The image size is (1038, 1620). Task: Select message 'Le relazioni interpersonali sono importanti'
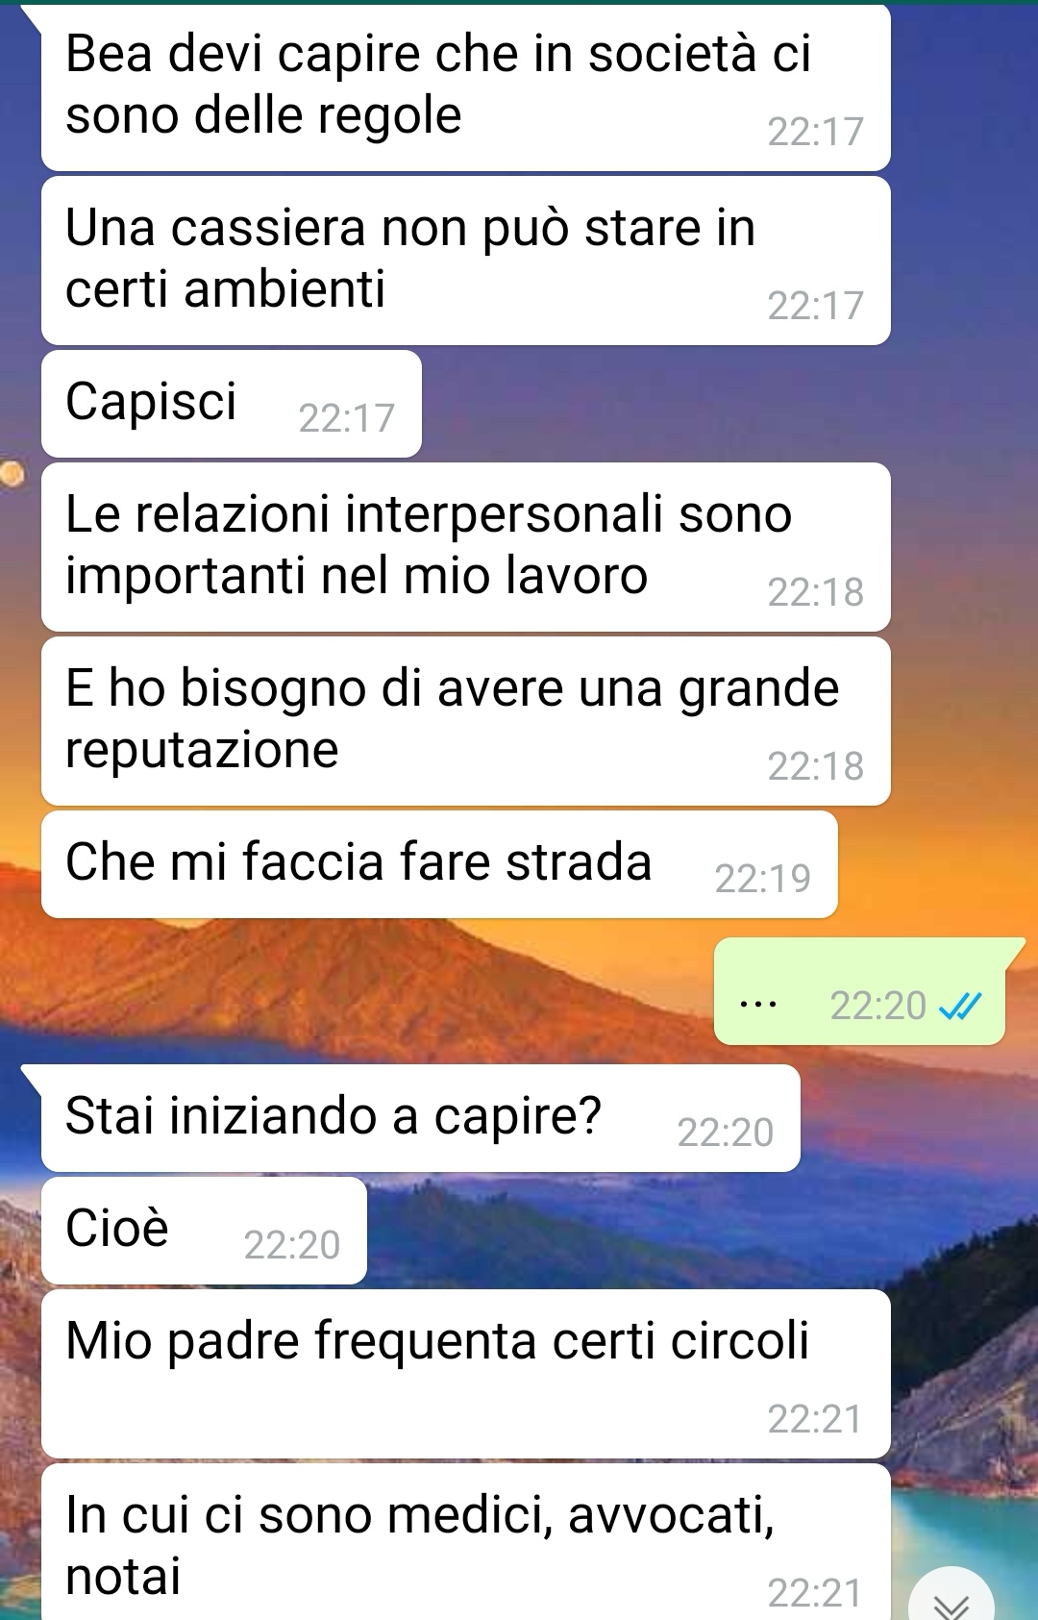[x=465, y=547]
